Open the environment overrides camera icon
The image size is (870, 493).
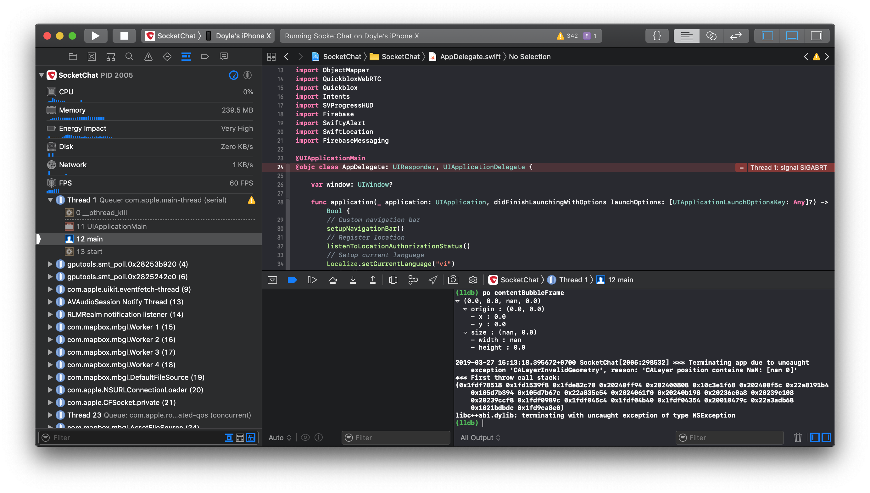[453, 280]
